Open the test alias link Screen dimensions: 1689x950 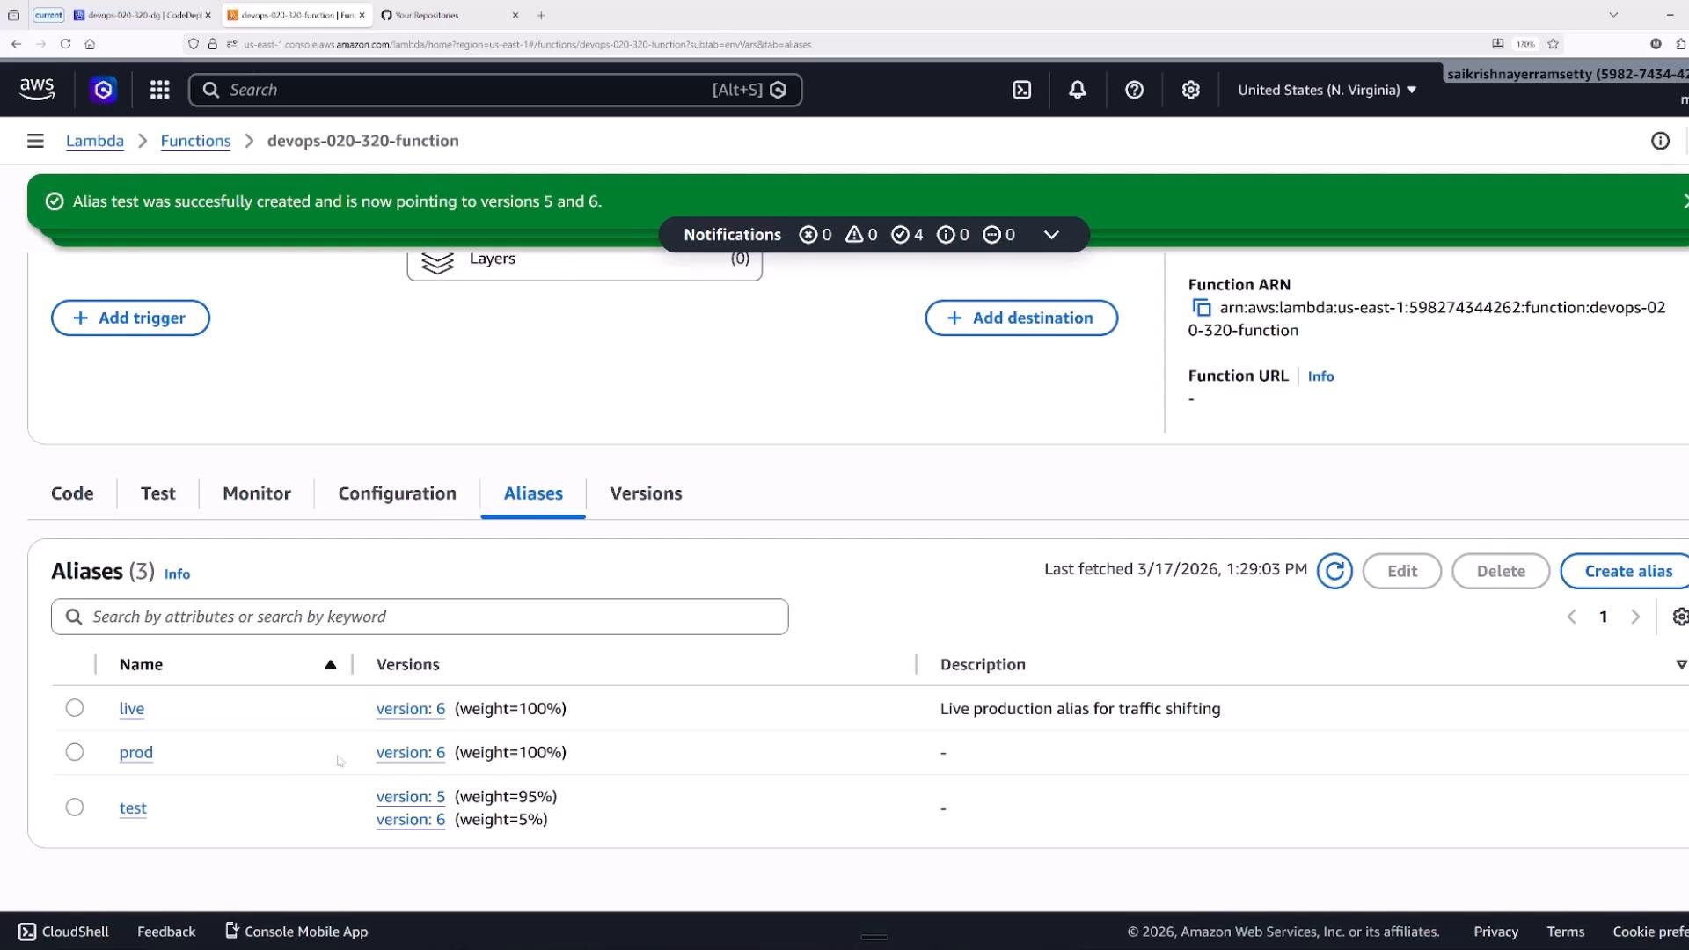pyautogui.click(x=133, y=807)
